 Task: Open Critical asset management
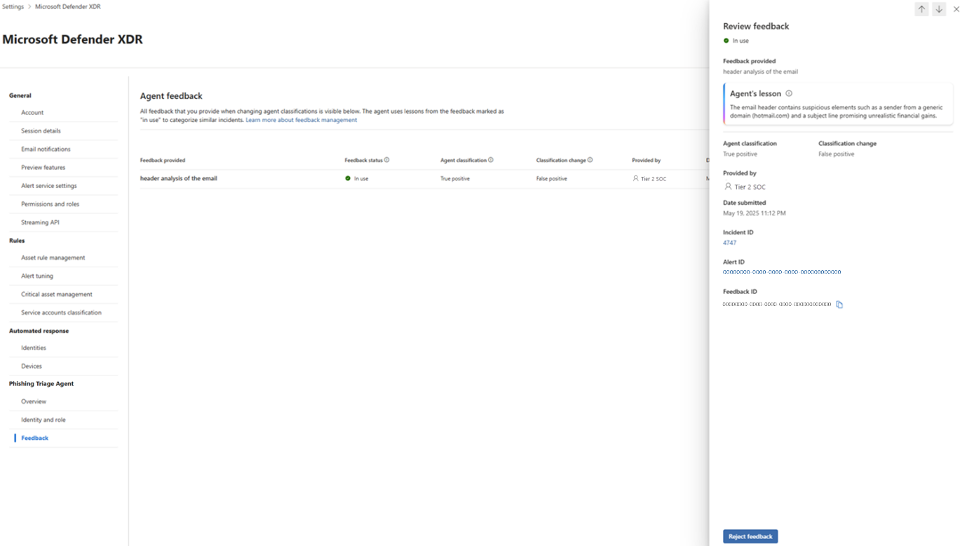[56, 294]
